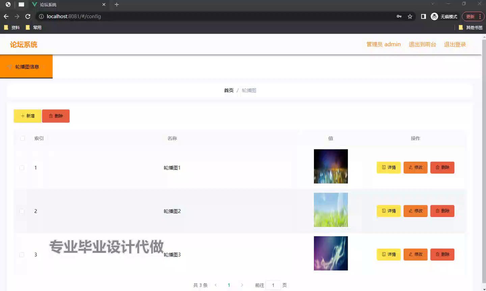
Task: Bookmark this page with star icon
Action: [x=410, y=17]
